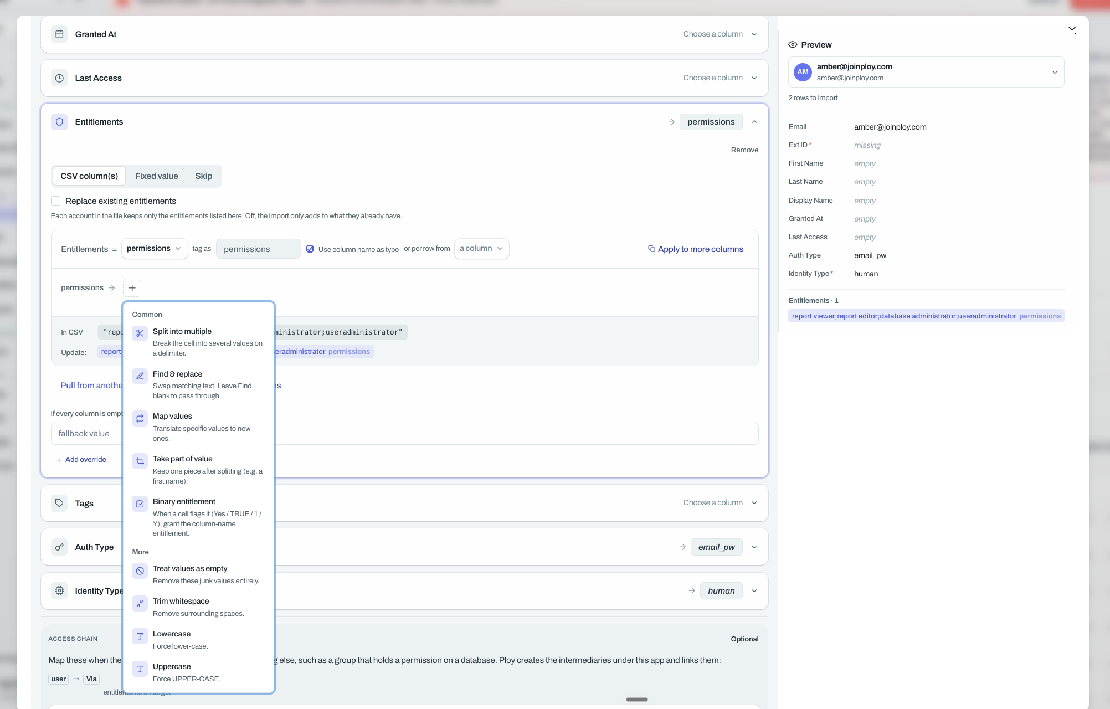Click the Trim whitespace shrink icon
This screenshot has height=709, width=1110.
[140, 603]
